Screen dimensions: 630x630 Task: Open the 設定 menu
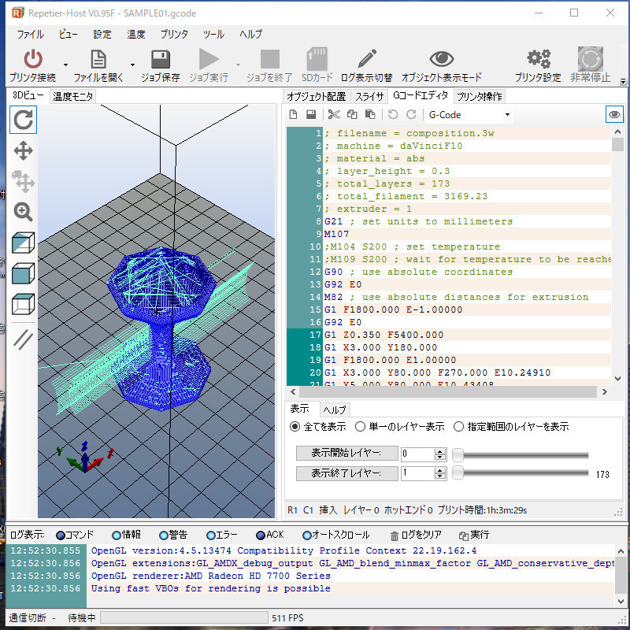pyautogui.click(x=102, y=34)
